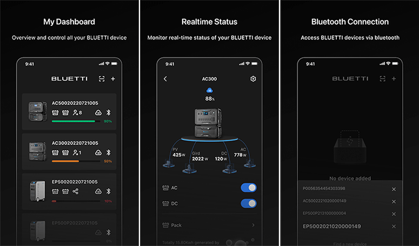Select the AC 778 W reading
Screen dimensions: 419x246
[240, 152]
